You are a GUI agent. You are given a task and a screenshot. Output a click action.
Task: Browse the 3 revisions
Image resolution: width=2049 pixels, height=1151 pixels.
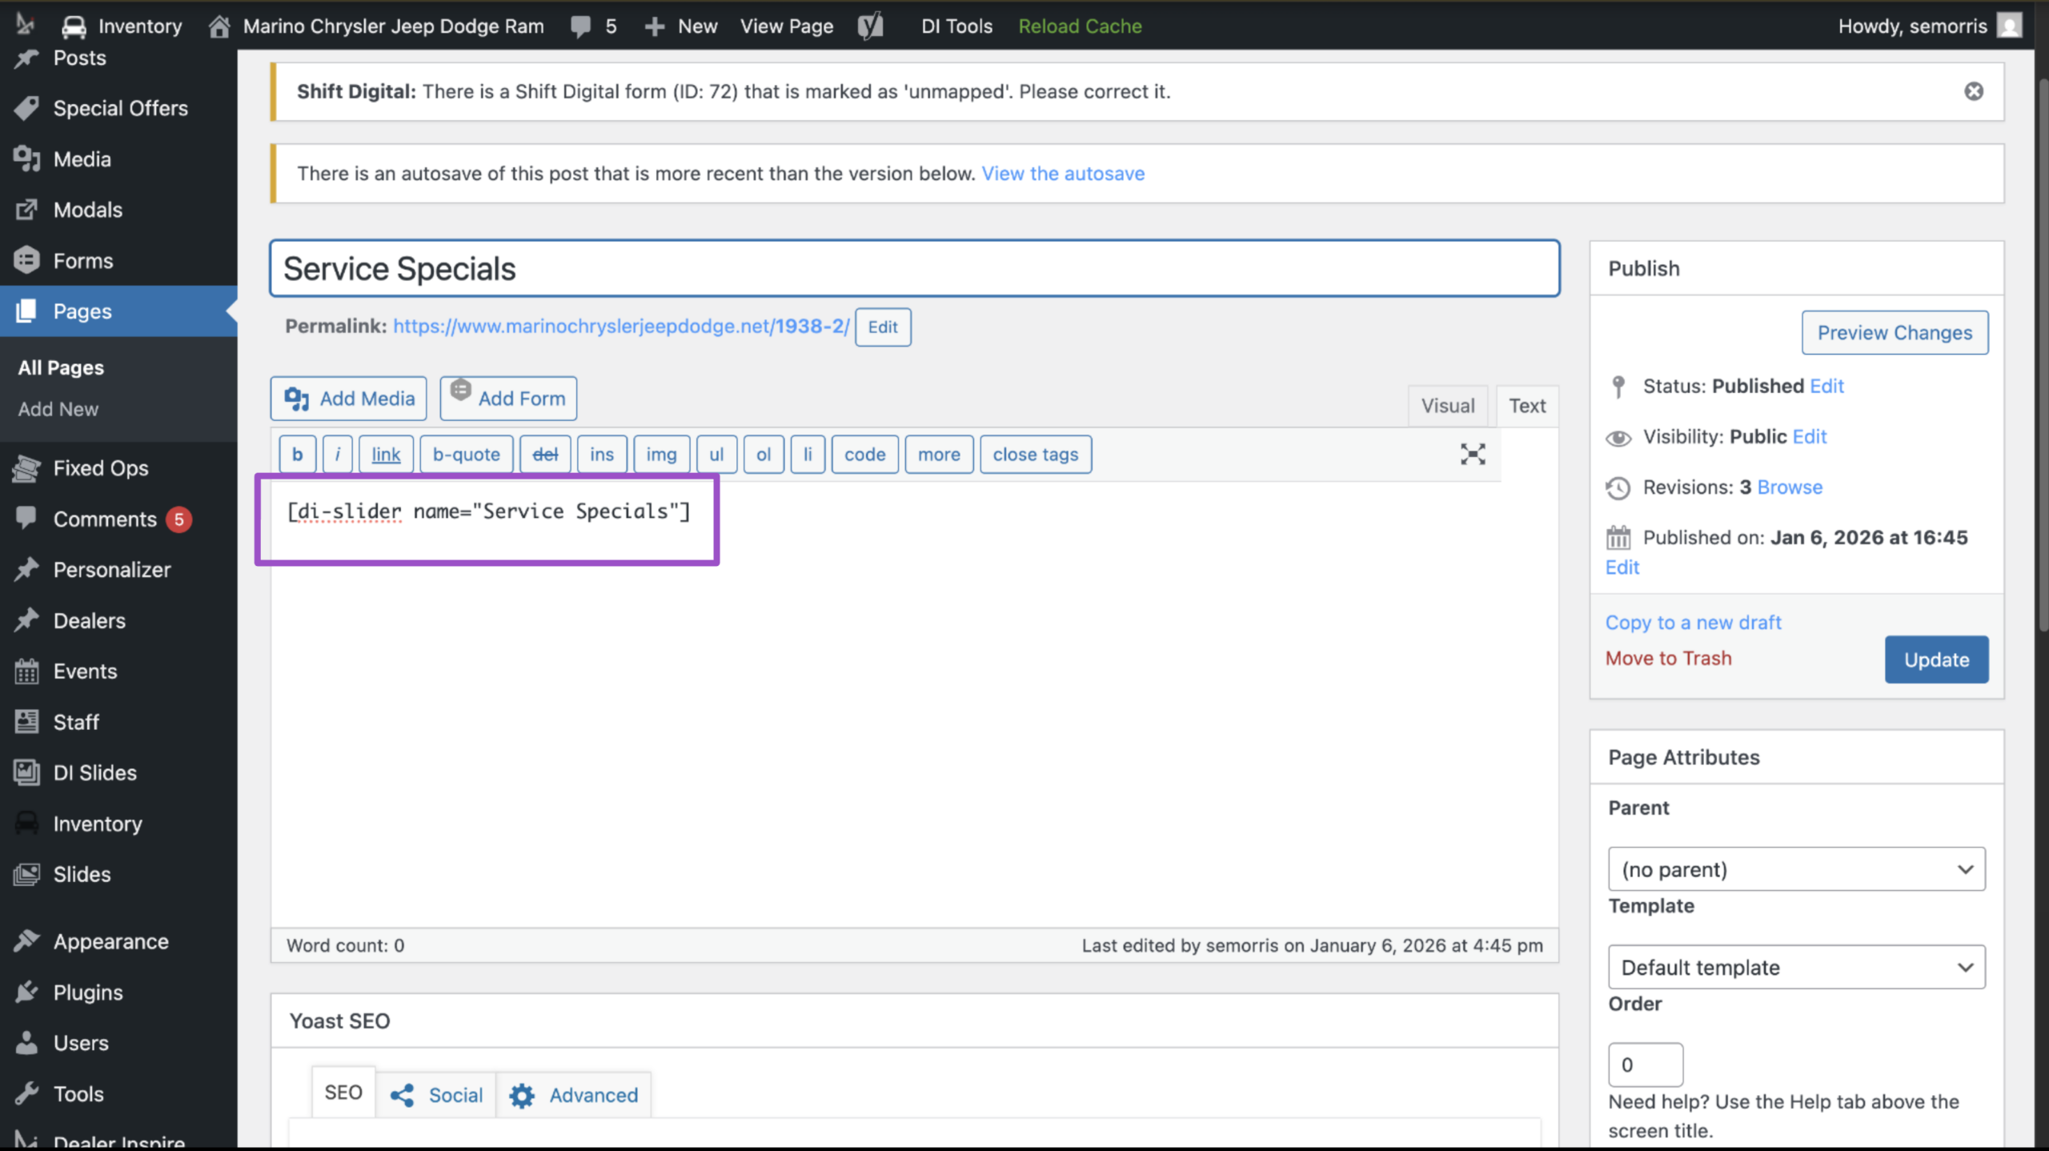[1790, 487]
